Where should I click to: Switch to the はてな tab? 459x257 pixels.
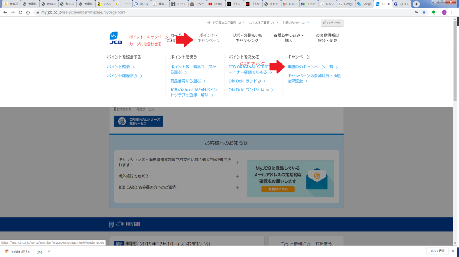(x=142, y=4)
